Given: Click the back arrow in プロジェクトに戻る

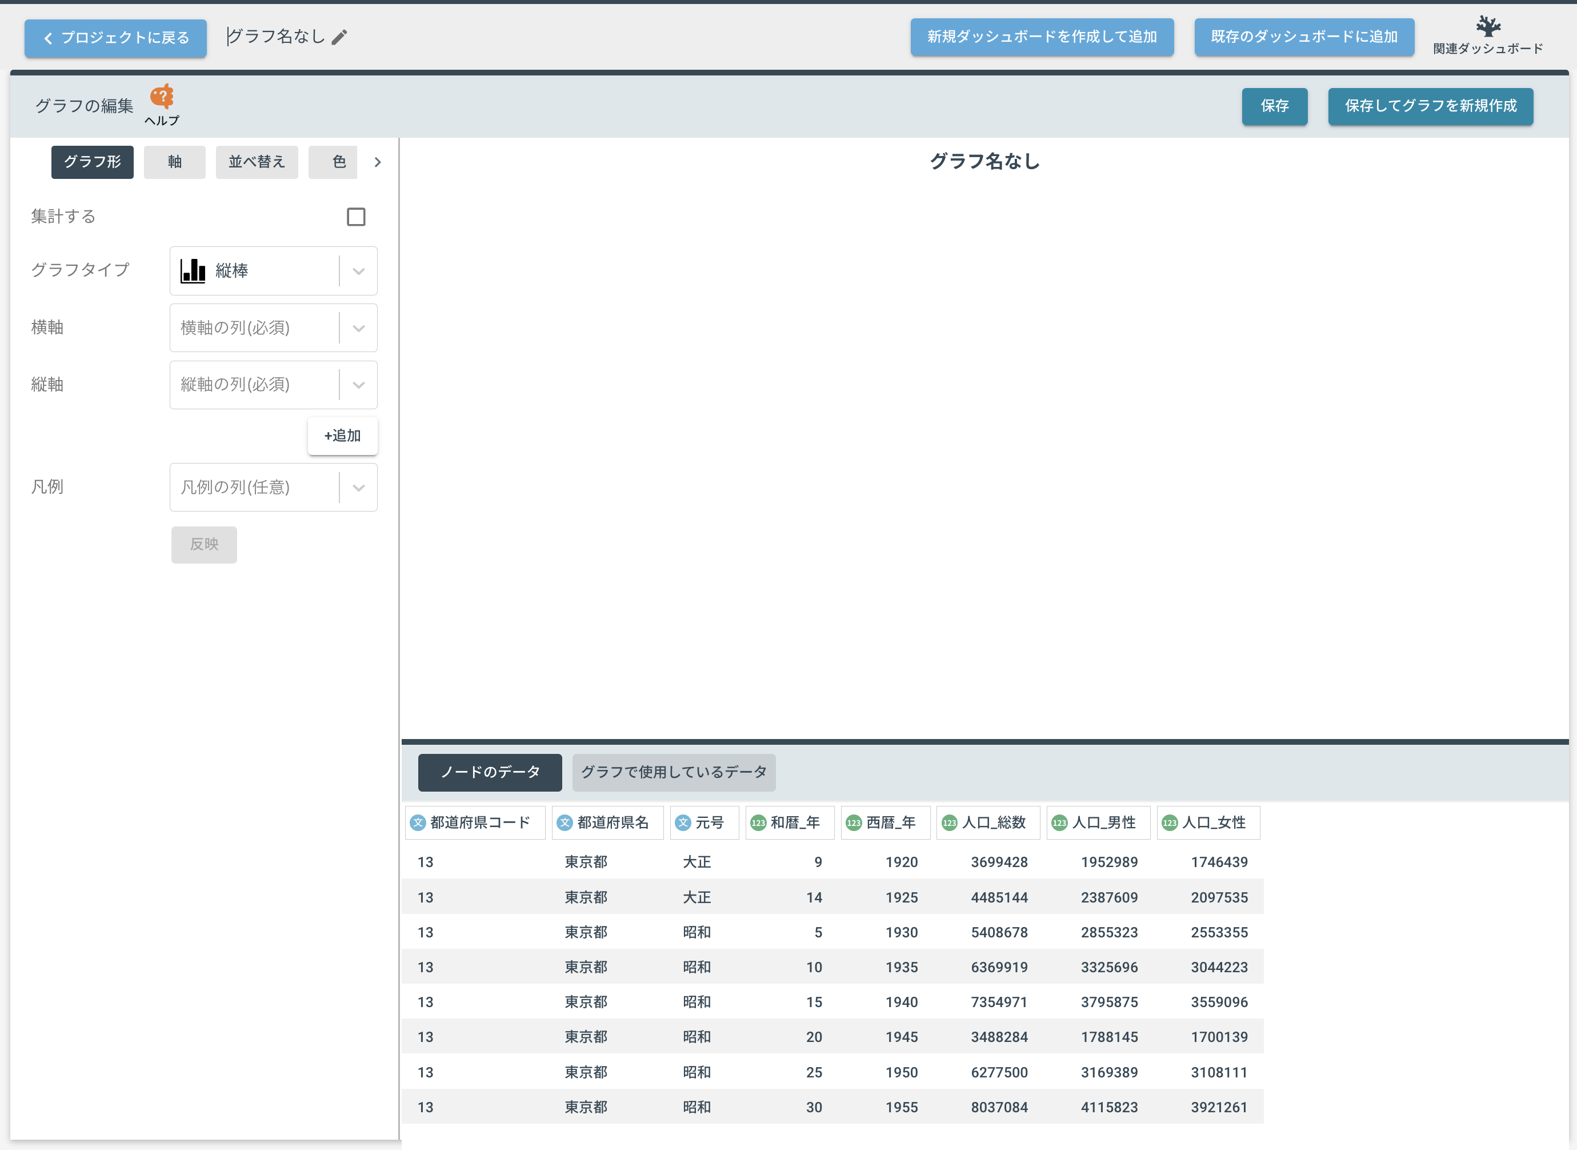Looking at the screenshot, I should coord(48,38).
